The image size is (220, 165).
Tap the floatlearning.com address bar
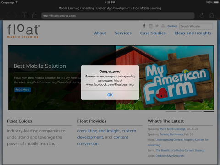118,16
